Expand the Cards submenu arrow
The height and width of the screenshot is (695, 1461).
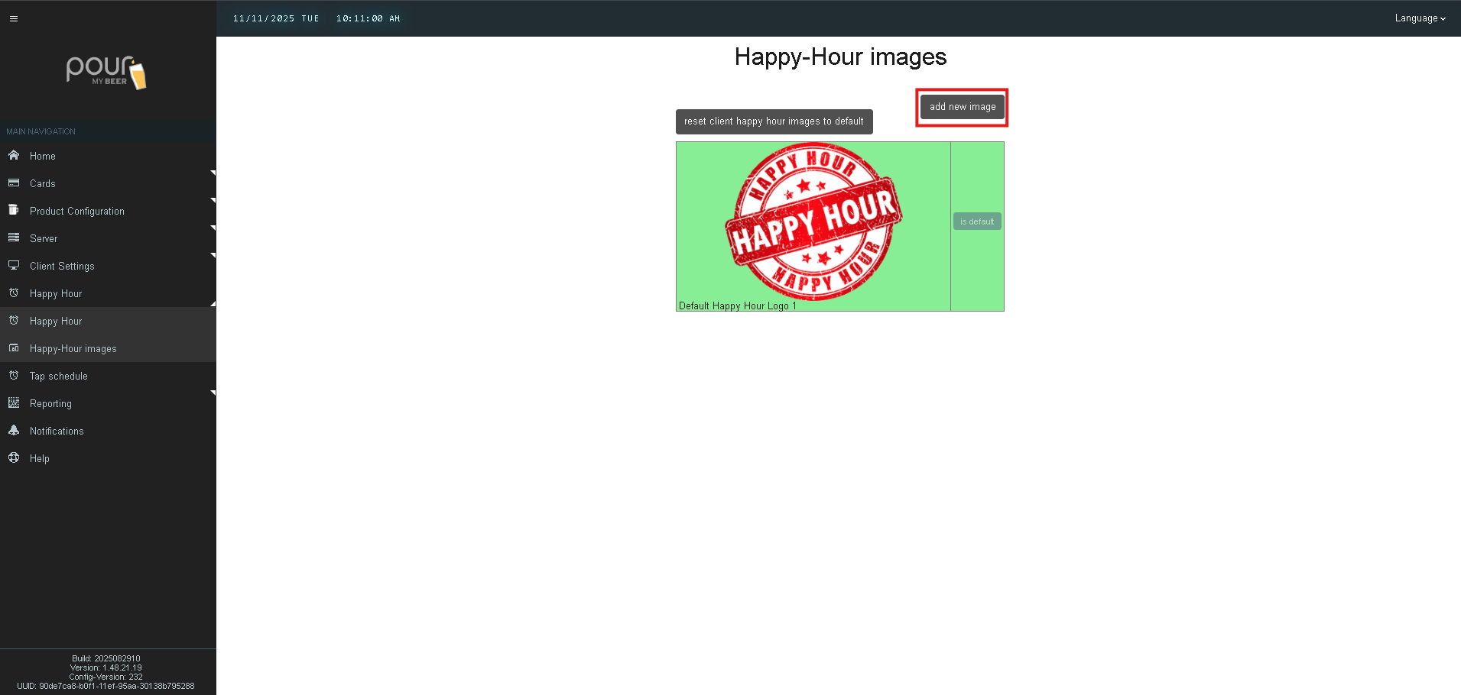coord(213,173)
